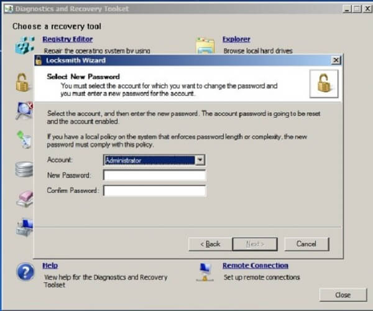Go to previous step with Back button
The height and width of the screenshot is (311, 373).
pos(210,244)
